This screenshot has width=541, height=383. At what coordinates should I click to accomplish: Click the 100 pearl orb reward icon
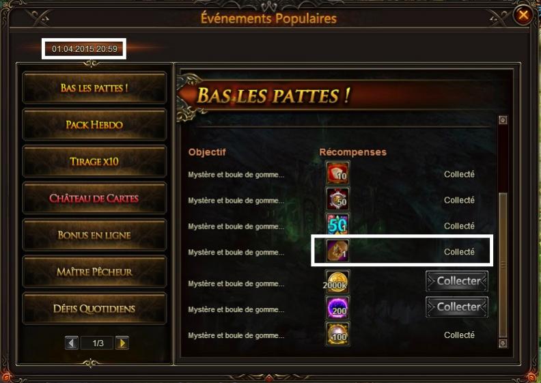click(x=337, y=333)
